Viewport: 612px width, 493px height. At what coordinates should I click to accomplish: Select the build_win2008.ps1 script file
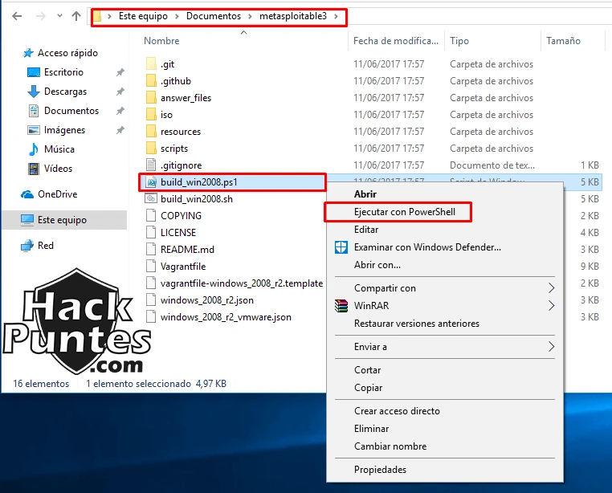coord(199,182)
